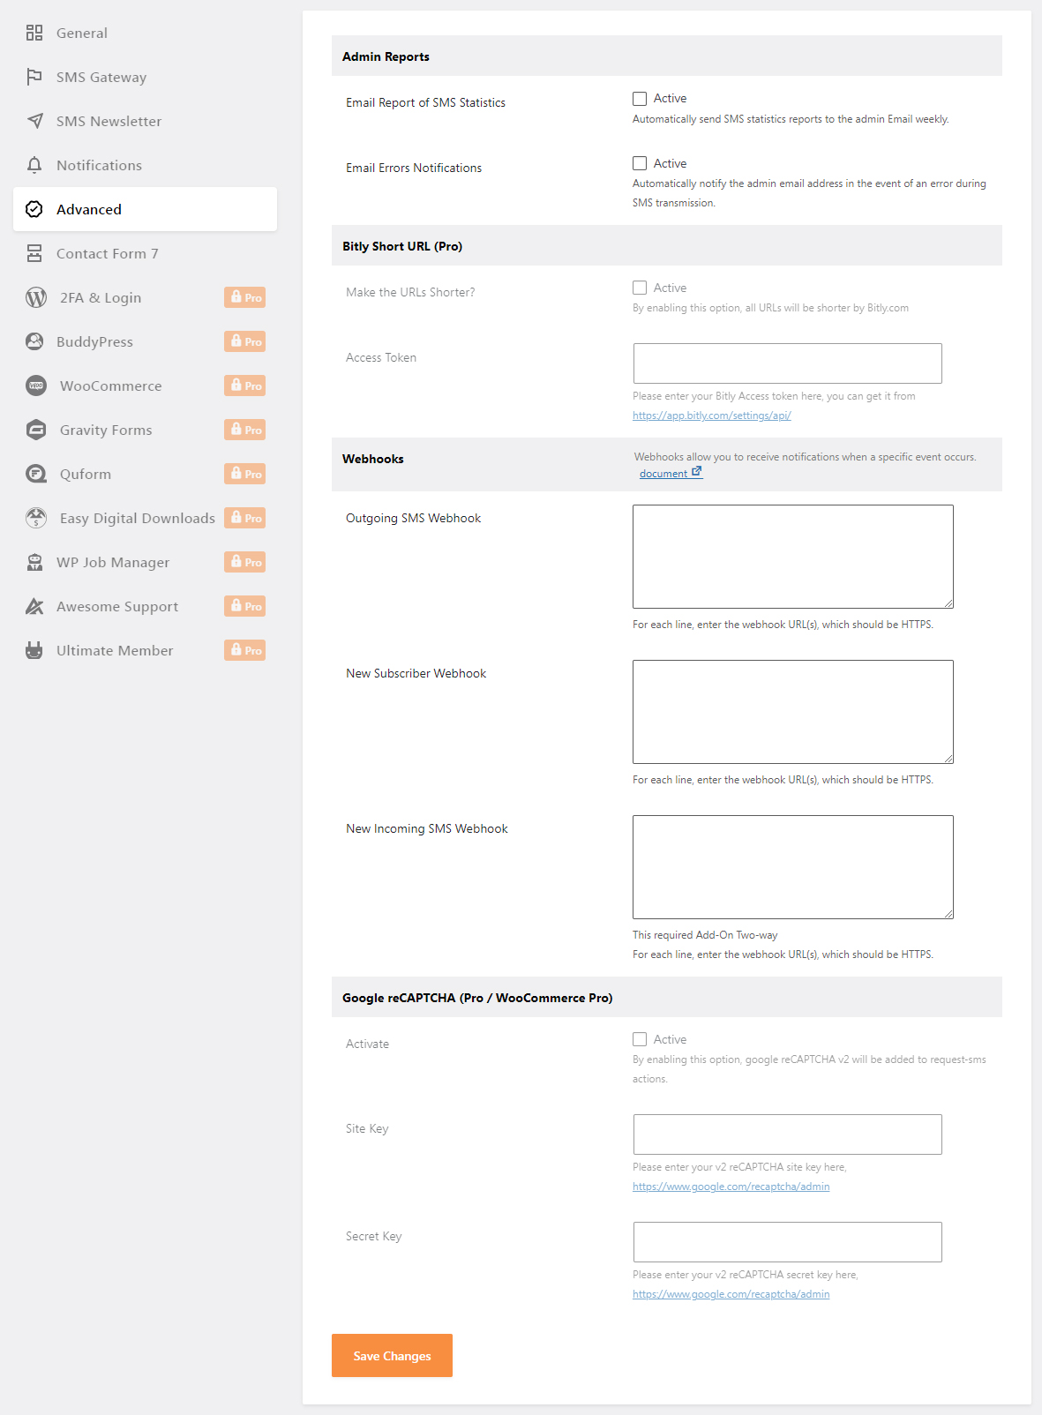Toggle Email Errors Notifications Active checkbox

[x=640, y=163]
